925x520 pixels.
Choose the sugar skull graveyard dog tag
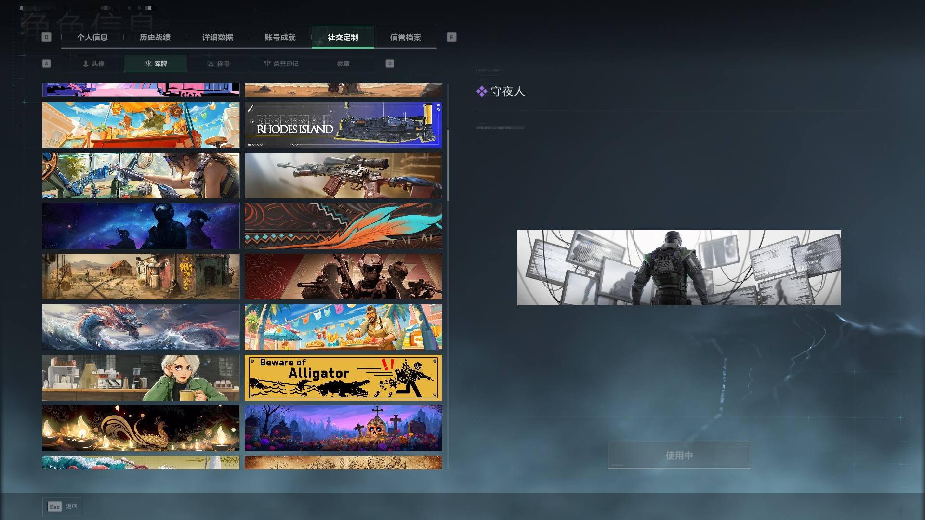tap(343, 429)
